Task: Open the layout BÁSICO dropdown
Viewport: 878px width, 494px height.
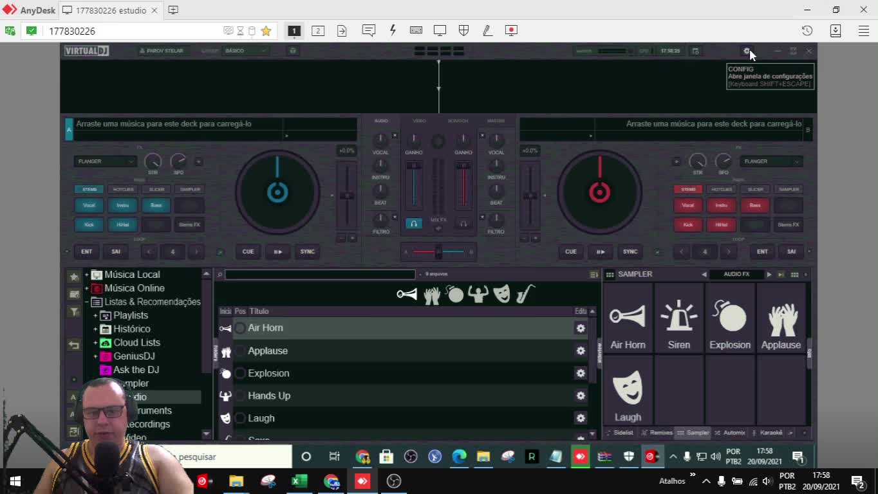Action: (245, 51)
